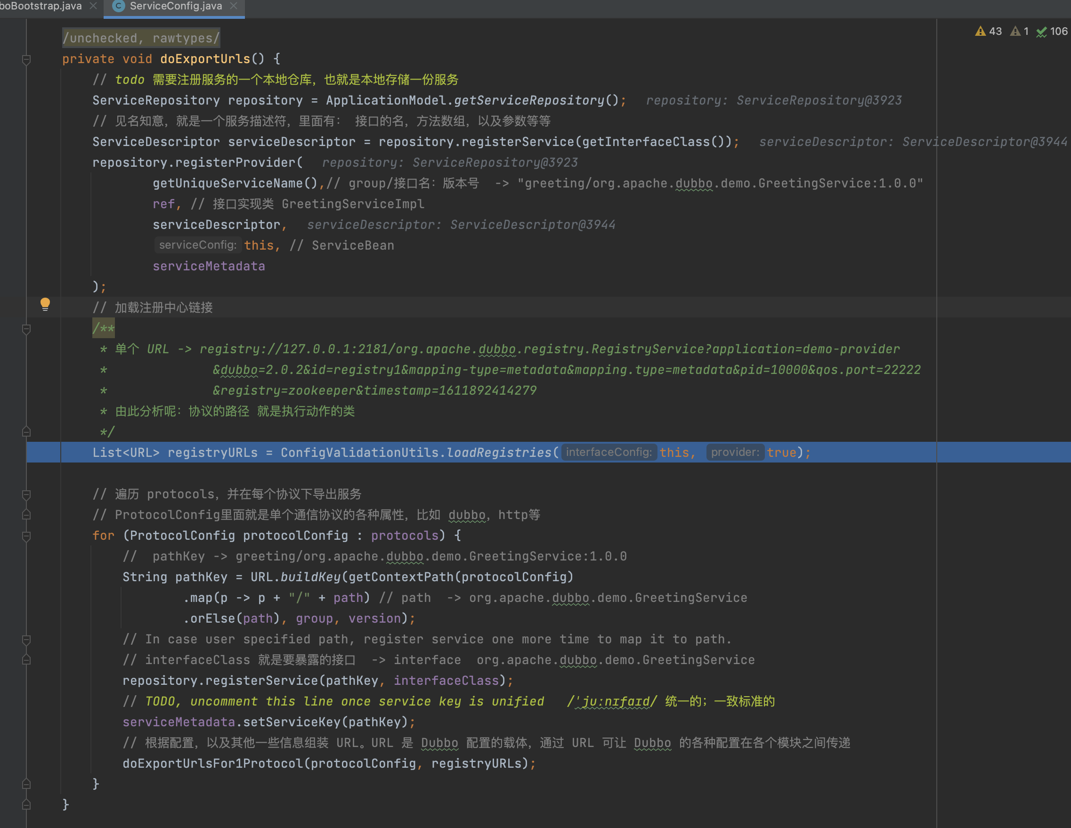Image resolution: width=1071 pixels, height=828 pixels.
Task: Expand the folded /unchecked, rawtypes/ annotation
Action: click(x=141, y=38)
